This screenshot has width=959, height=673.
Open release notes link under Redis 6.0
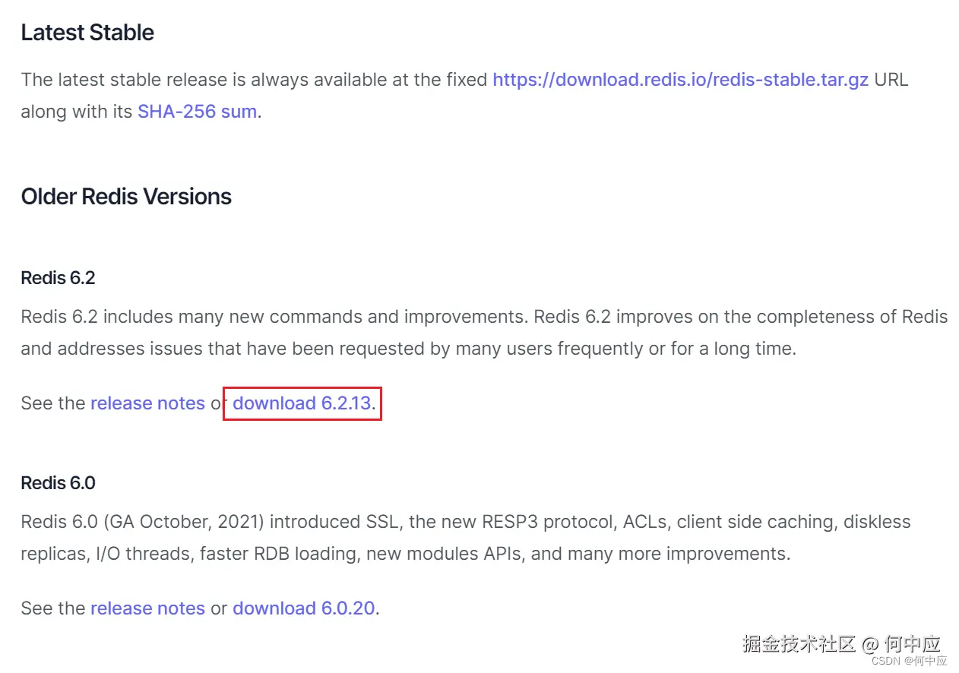click(x=147, y=608)
